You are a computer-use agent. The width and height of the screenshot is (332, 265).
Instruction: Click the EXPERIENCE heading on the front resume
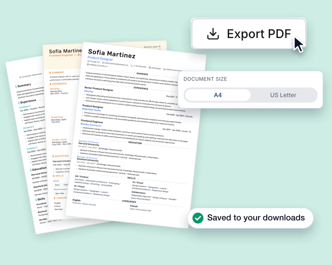141,88
